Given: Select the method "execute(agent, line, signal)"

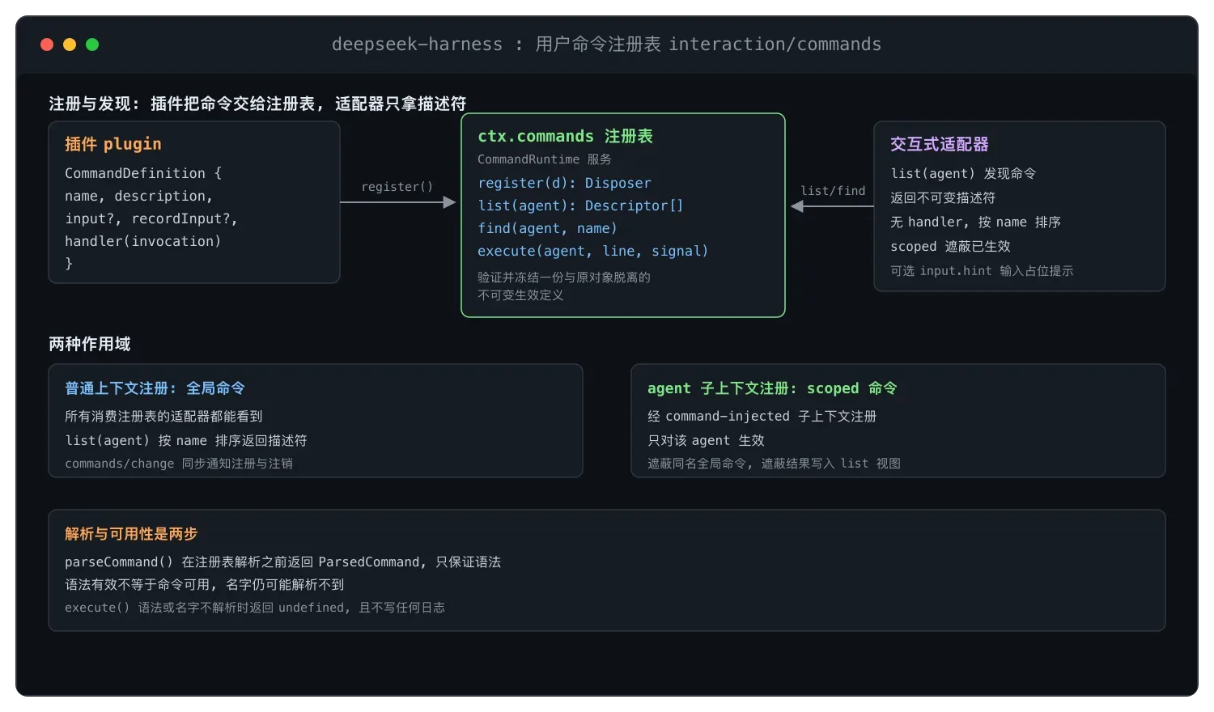Looking at the screenshot, I should tap(593, 251).
